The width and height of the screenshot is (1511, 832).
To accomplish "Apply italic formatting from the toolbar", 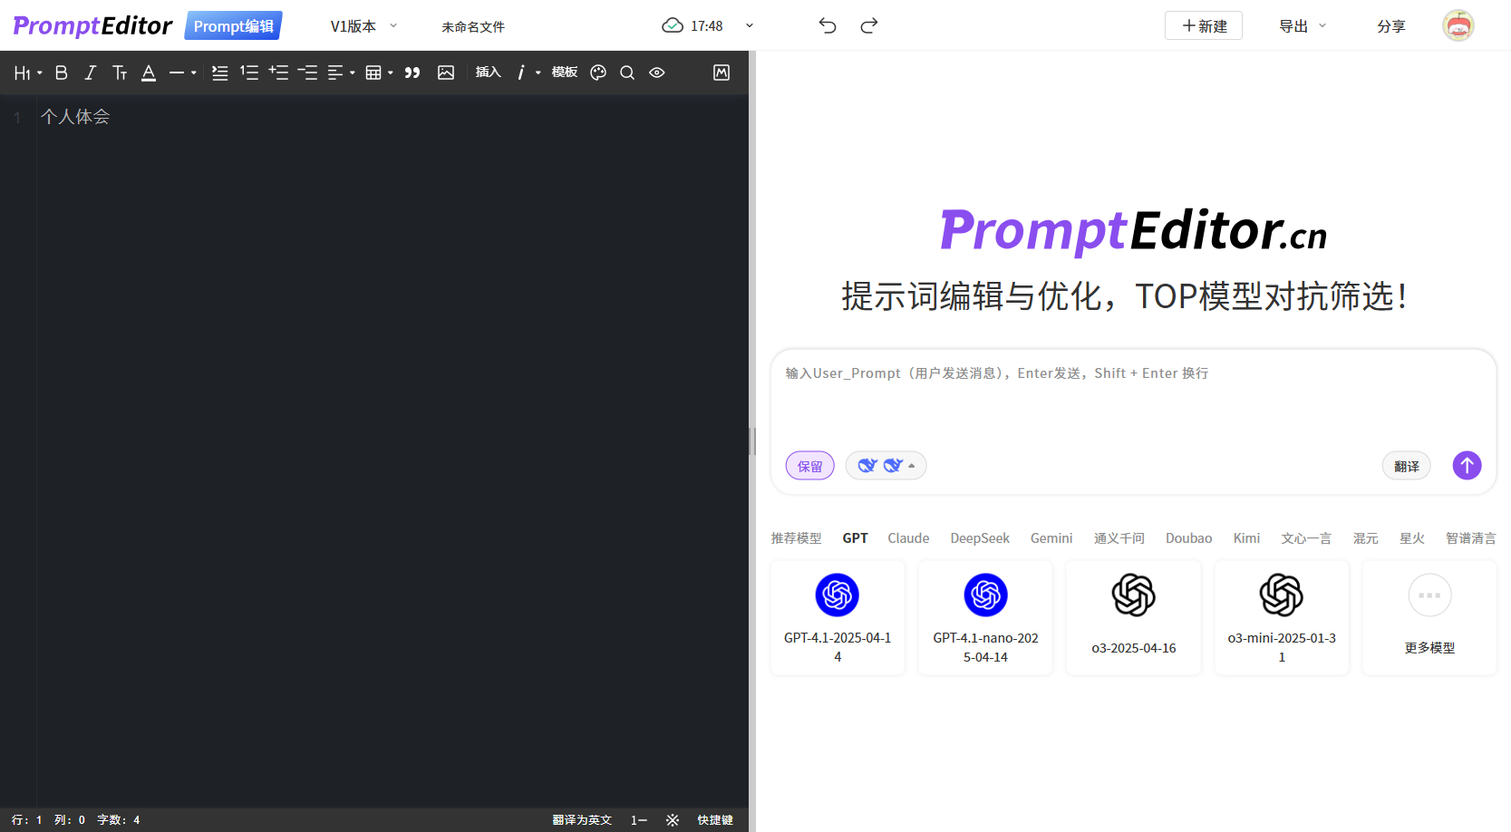I will click(90, 73).
